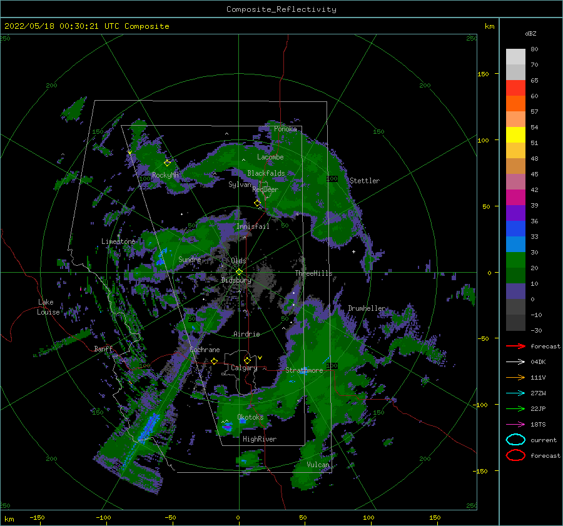Image resolution: width=563 pixels, height=526 pixels.
Task: Select the bright green 20–30 dBZ swatch
Action: 515,260
